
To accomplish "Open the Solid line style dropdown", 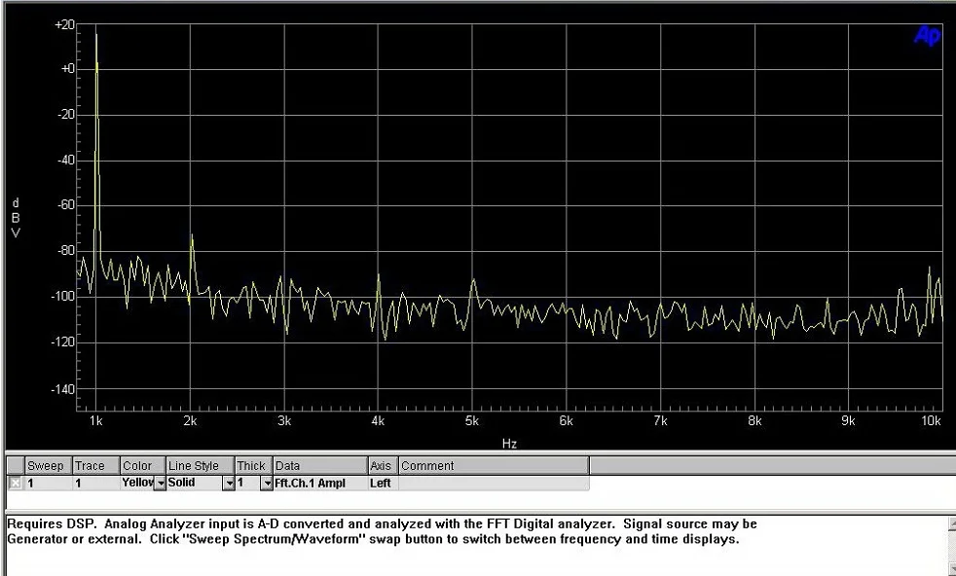I will [x=229, y=484].
